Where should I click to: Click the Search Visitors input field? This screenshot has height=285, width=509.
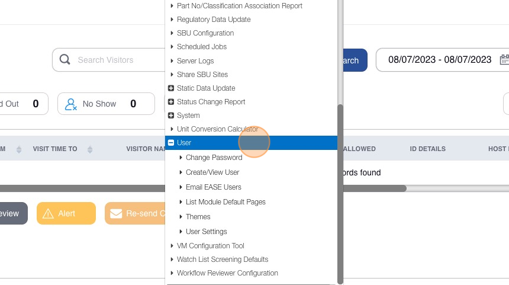[x=118, y=60]
